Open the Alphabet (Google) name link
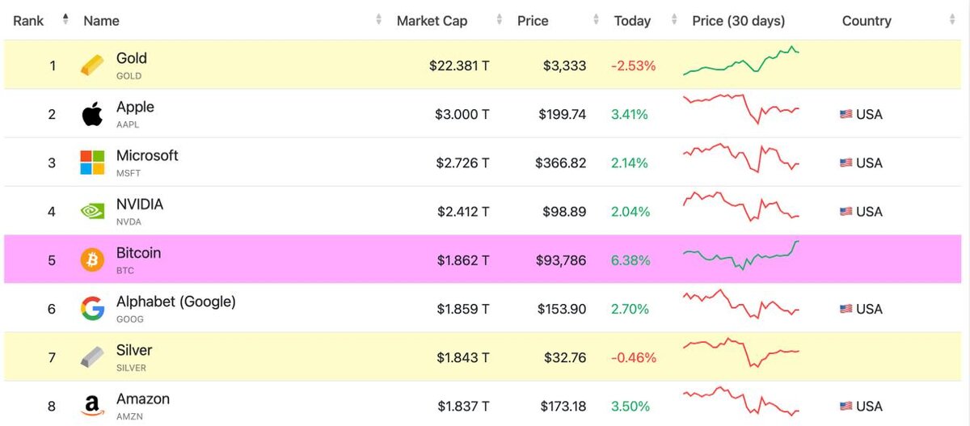Screen dimensions: 970x426 pyautogui.click(x=175, y=302)
